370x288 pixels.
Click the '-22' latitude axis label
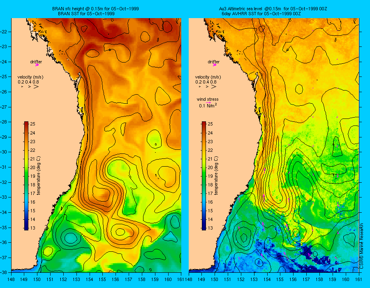point(4,32)
